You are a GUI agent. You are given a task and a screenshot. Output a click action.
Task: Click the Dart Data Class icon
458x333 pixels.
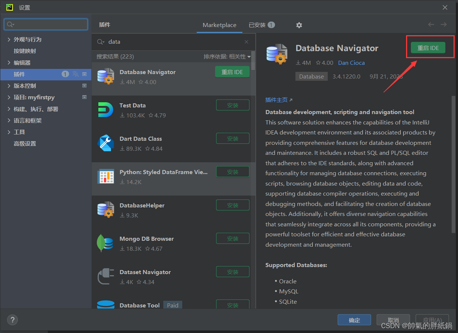[x=106, y=143]
